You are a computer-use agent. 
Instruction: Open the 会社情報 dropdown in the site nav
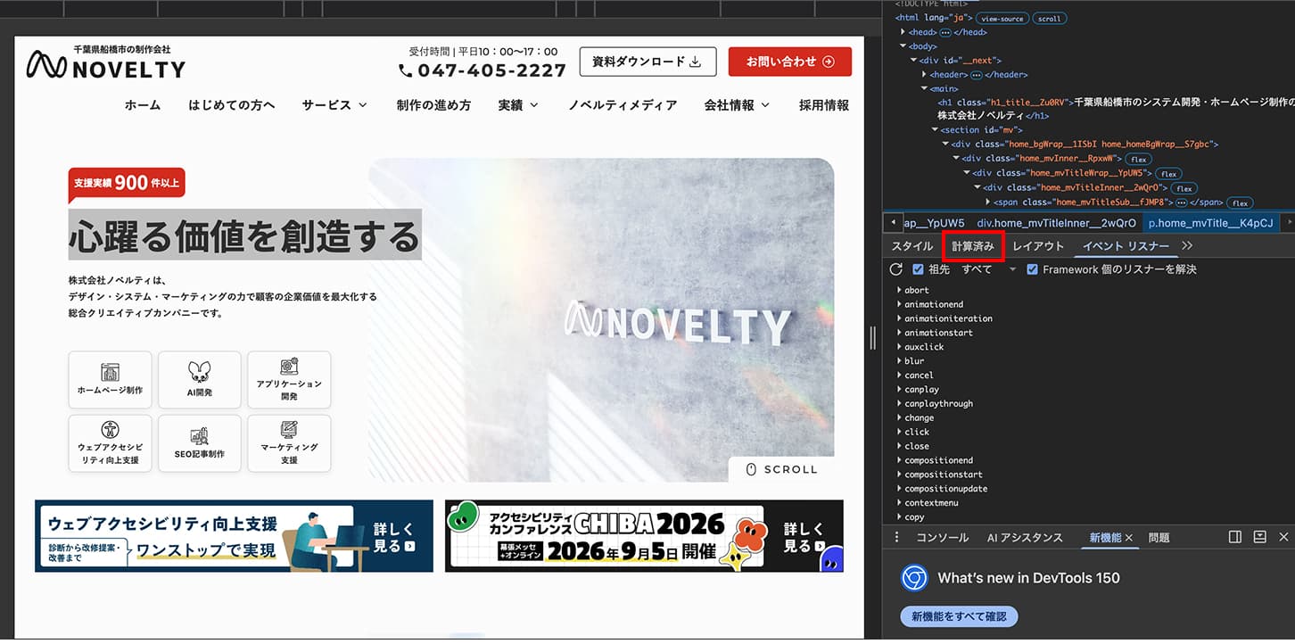[x=737, y=105]
